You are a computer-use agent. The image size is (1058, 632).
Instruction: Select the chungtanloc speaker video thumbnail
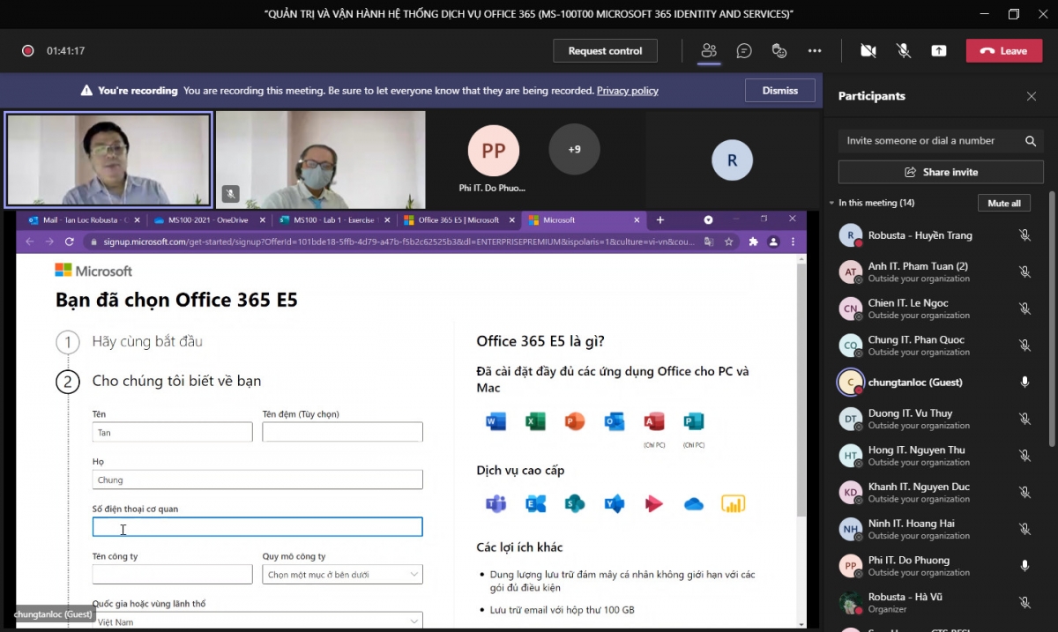[x=108, y=160]
